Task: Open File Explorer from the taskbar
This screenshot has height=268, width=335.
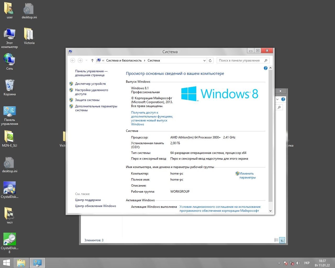Action: click(21, 263)
